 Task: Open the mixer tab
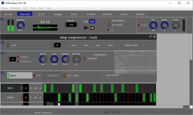[74, 14]
